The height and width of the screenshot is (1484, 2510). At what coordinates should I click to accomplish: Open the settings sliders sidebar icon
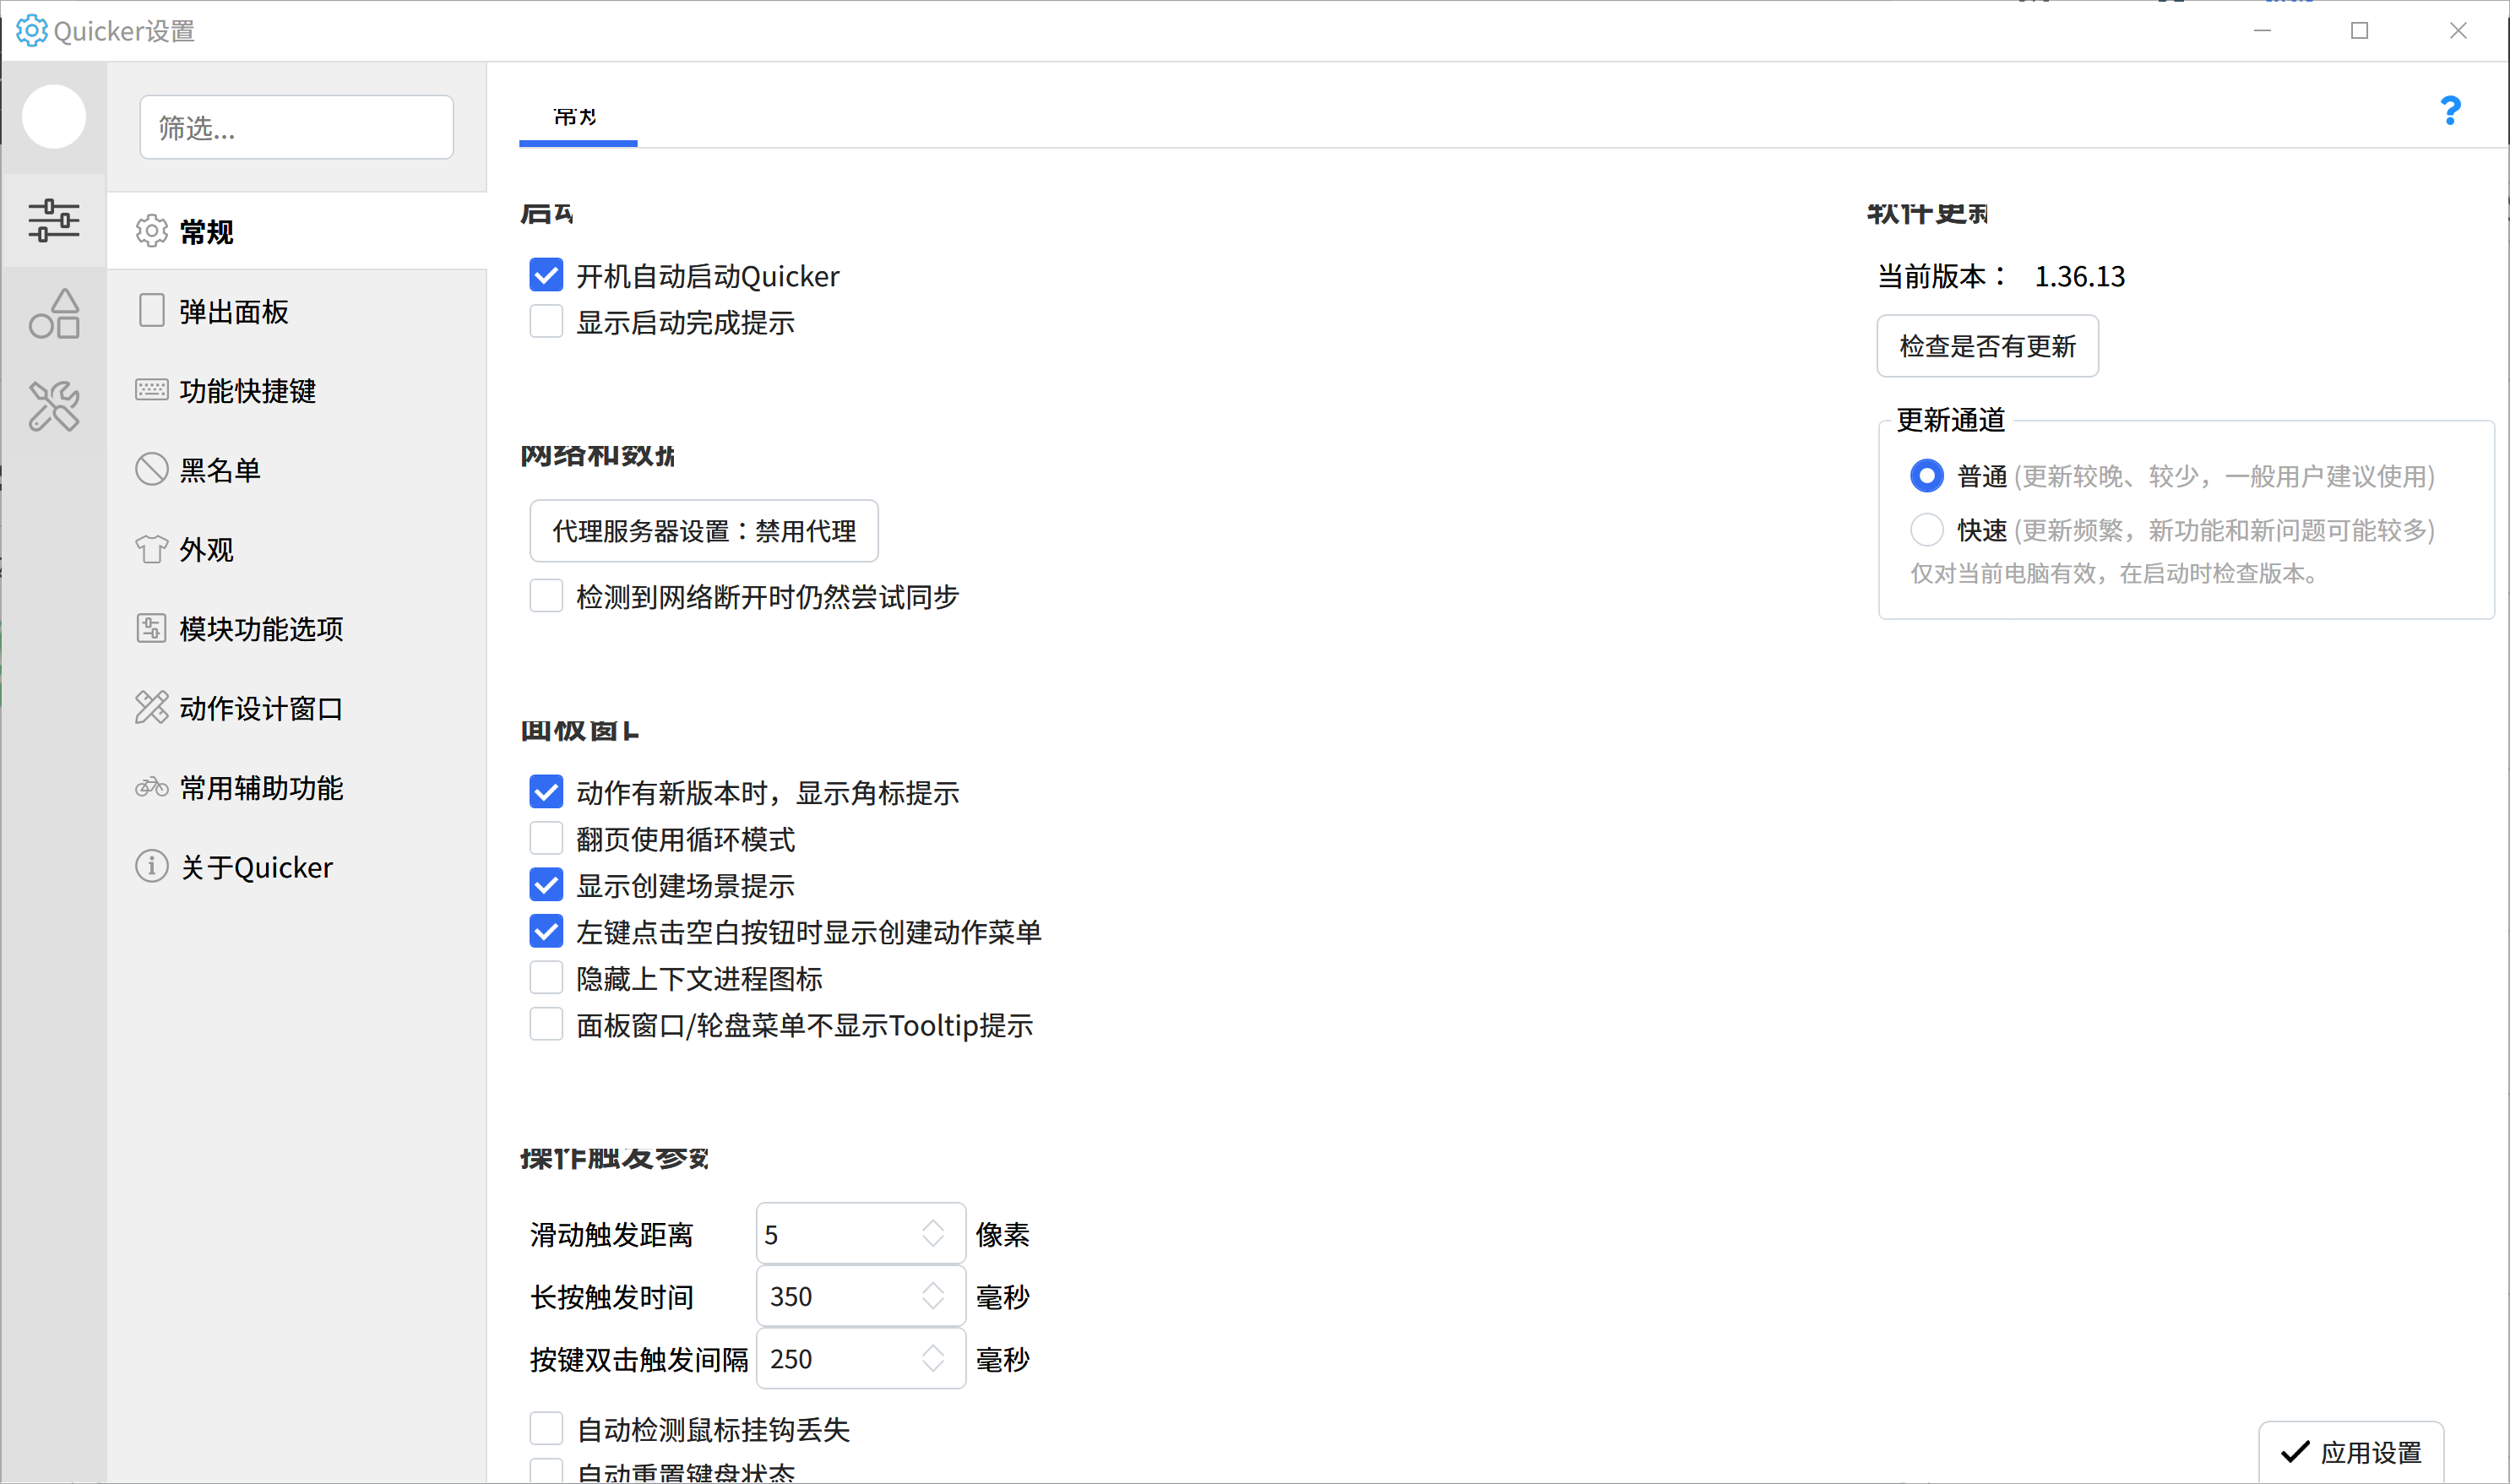tap(54, 220)
